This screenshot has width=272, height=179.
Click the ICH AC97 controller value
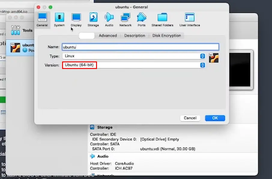(123, 168)
